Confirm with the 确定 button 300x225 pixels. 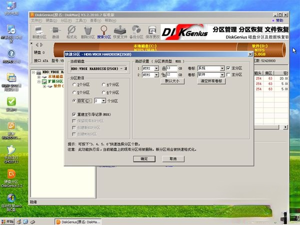click(x=144, y=159)
